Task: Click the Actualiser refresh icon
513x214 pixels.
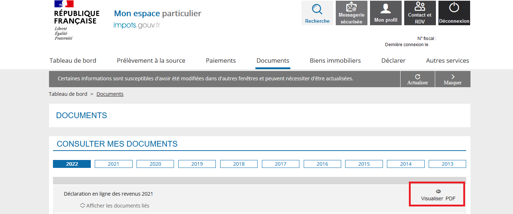Action: (418, 77)
